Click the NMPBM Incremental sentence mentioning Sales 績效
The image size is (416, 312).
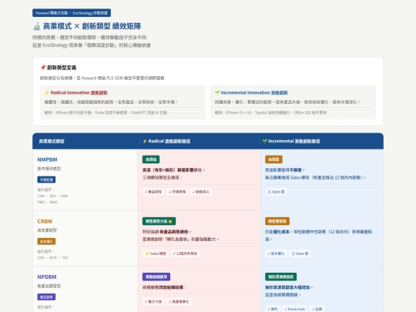pos(315,177)
